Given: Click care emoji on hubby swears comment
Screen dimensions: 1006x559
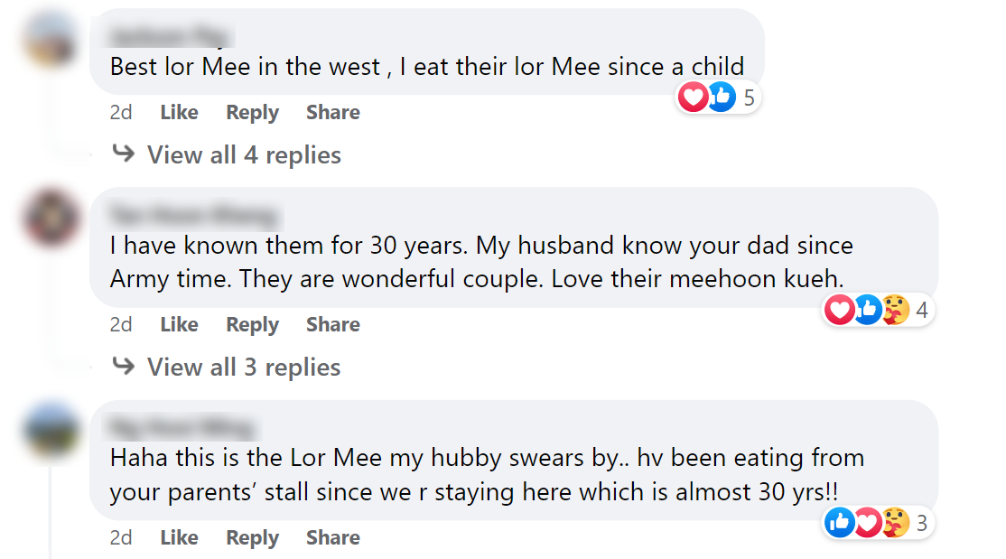Looking at the screenshot, I should [895, 522].
